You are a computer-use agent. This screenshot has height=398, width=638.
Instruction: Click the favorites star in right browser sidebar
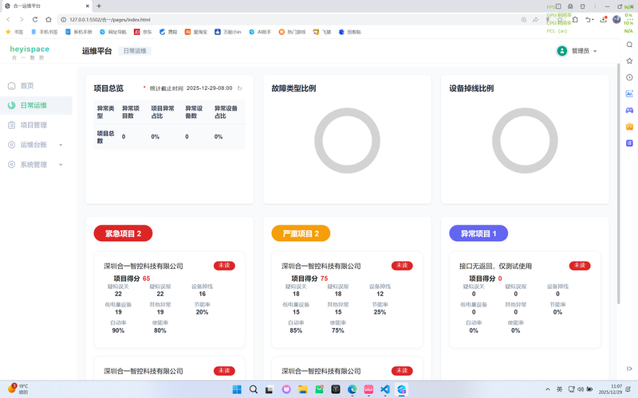tap(629, 61)
